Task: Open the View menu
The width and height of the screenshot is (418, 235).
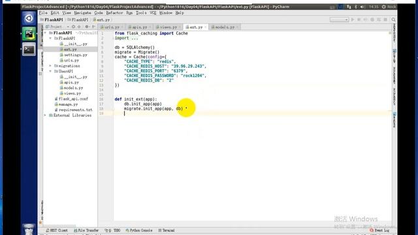Action: point(67,13)
